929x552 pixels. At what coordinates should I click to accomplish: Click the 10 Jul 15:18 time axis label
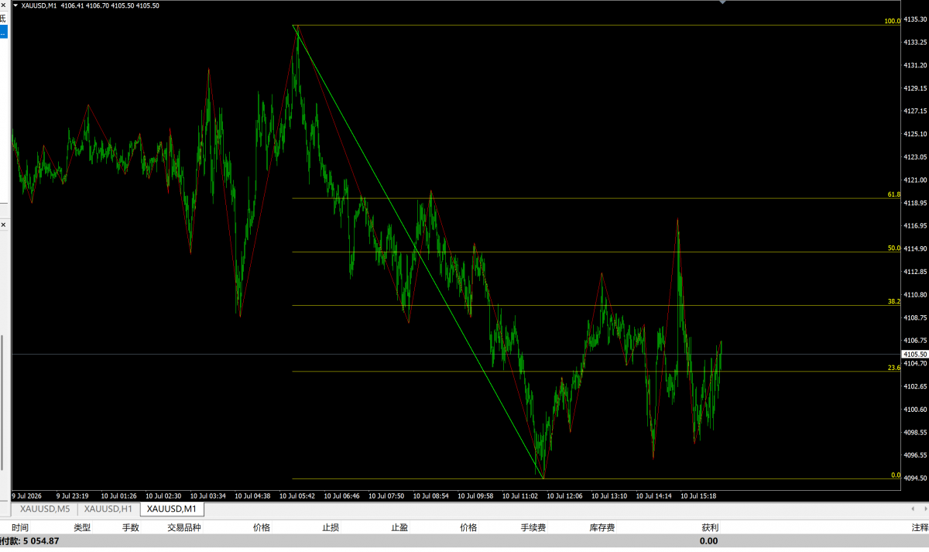pyautogui.click(x=698, y=495)
